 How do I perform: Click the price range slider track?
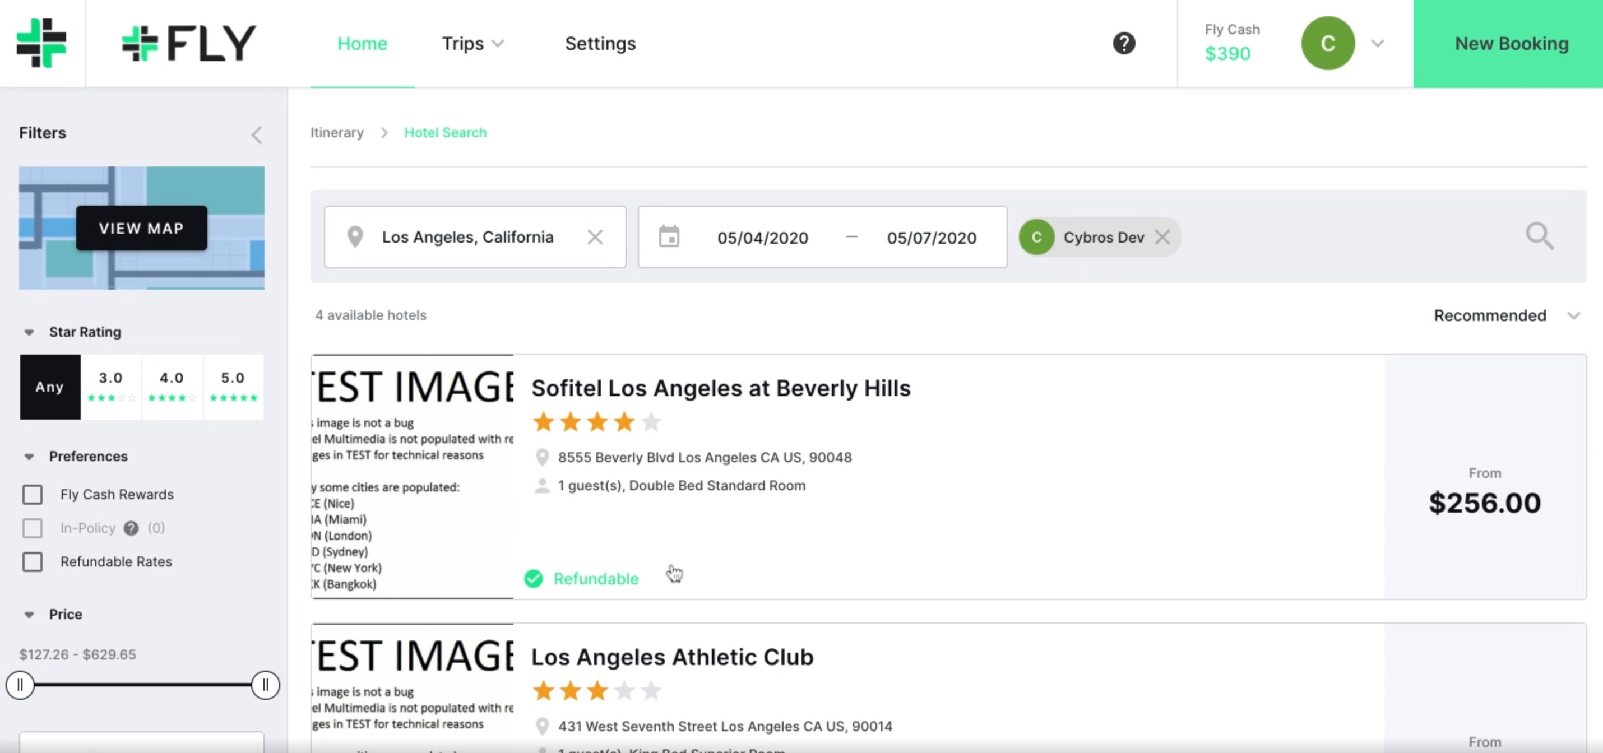pos(142,685)
